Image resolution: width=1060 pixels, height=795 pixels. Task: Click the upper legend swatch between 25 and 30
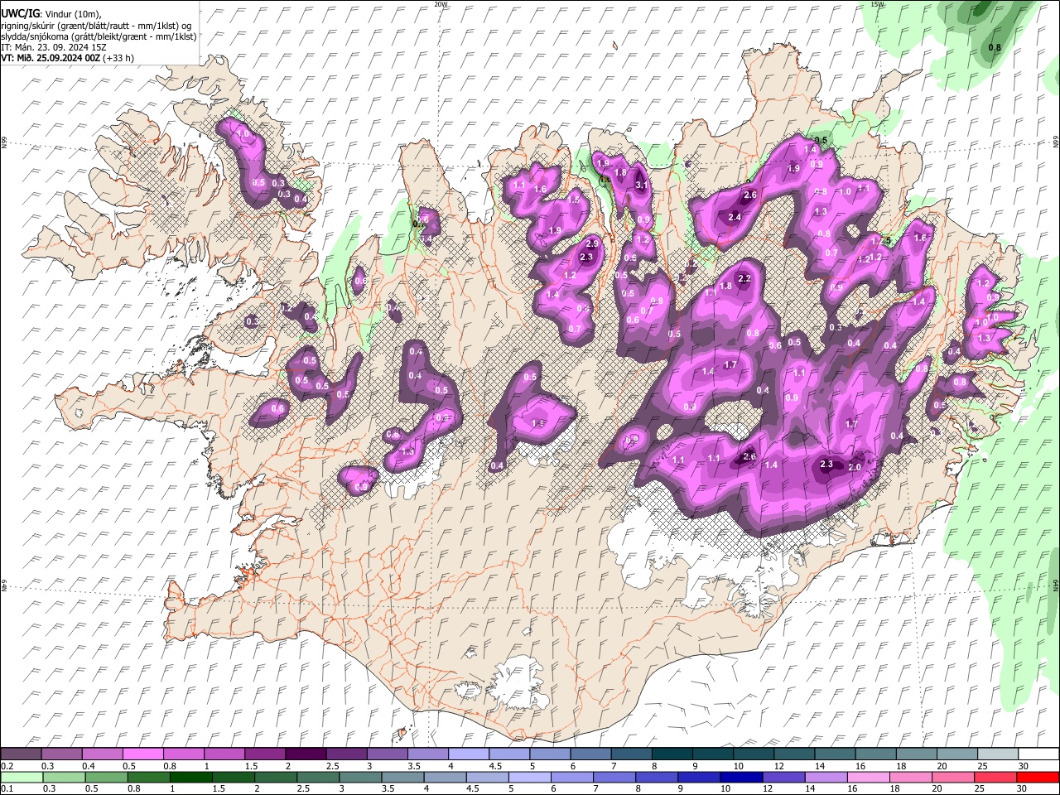[x=998, y=754]
